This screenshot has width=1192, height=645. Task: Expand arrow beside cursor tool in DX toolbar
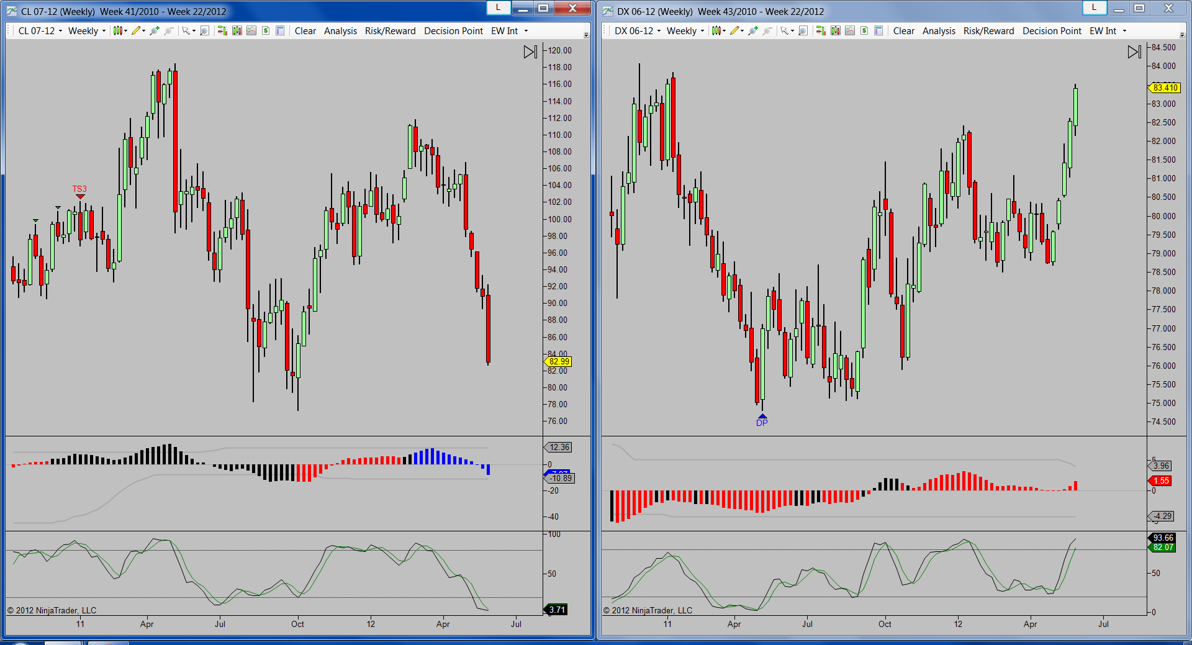click(792, 31)
